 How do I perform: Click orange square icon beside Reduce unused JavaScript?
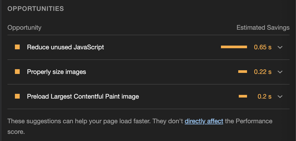tap(17, 47)
